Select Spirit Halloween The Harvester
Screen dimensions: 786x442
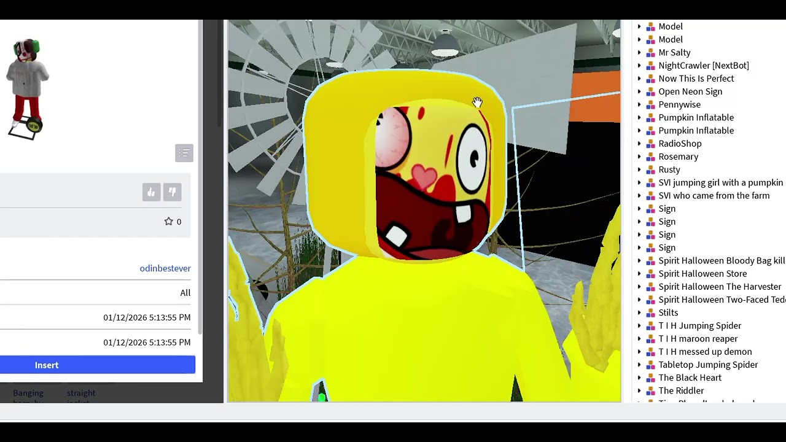coord(720,287)
